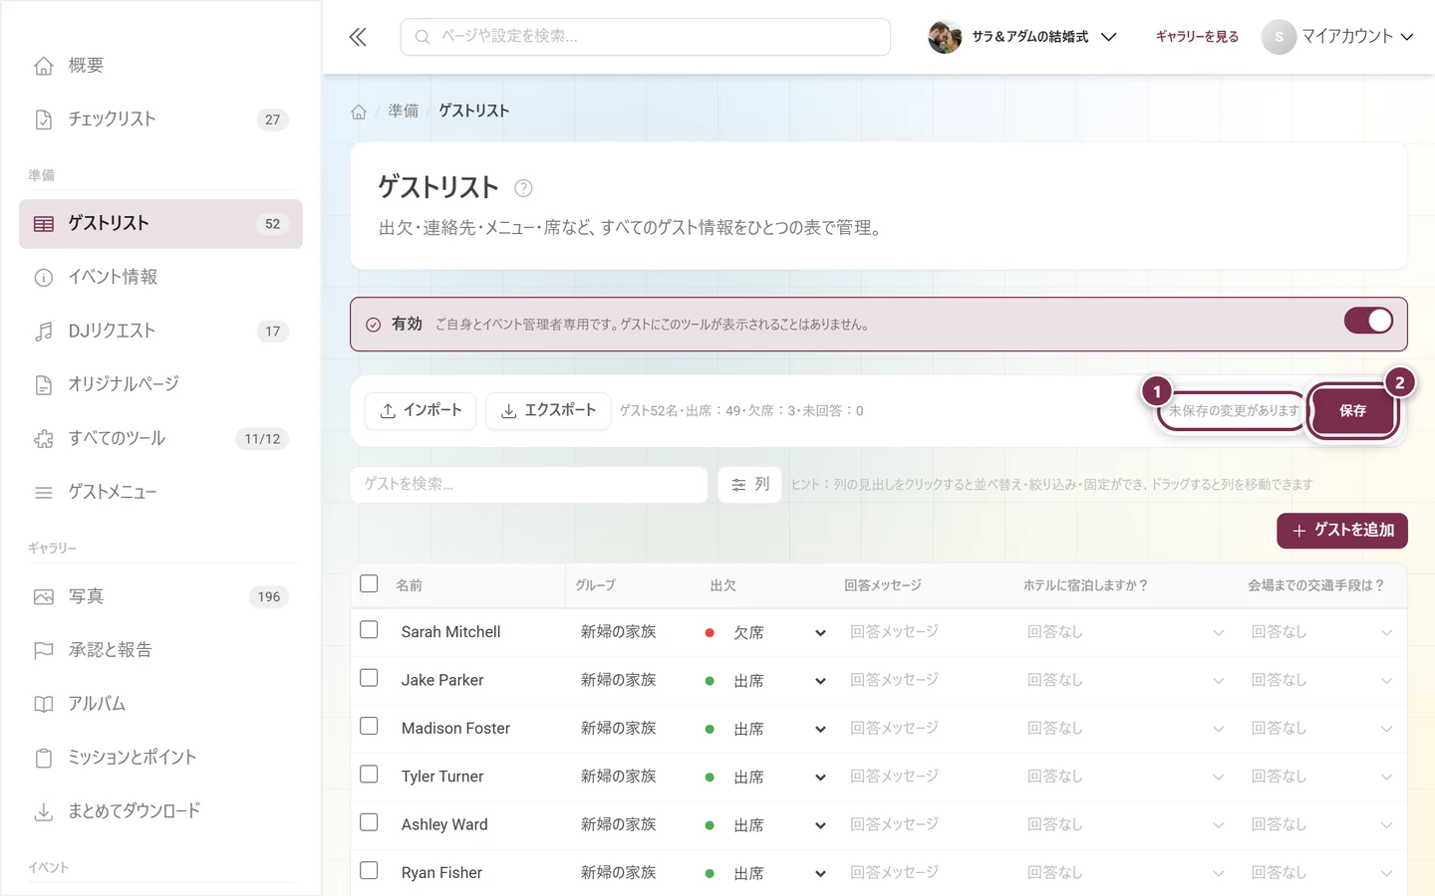The image size is (1435, 896).
Task: Open 写真 gallery menu item
Action: point(160,597)
